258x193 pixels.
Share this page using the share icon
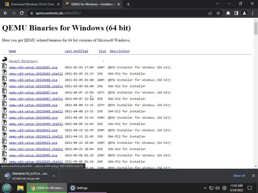(210, 13)
